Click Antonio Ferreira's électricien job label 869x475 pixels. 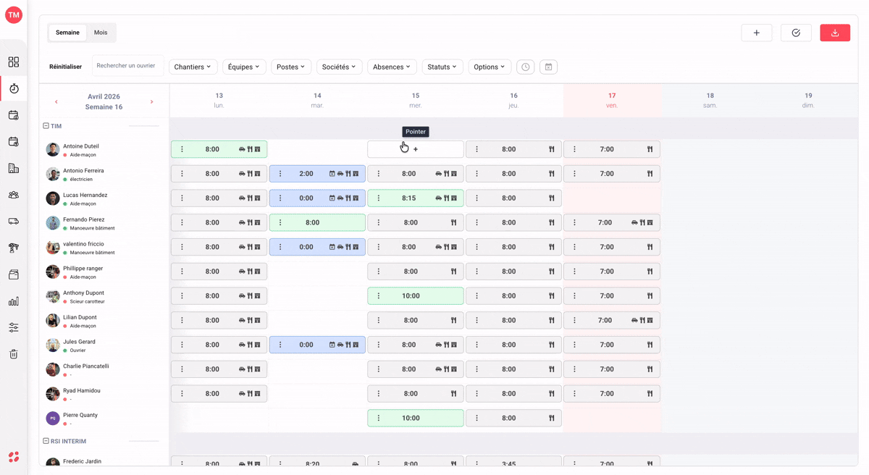(81, 180)
